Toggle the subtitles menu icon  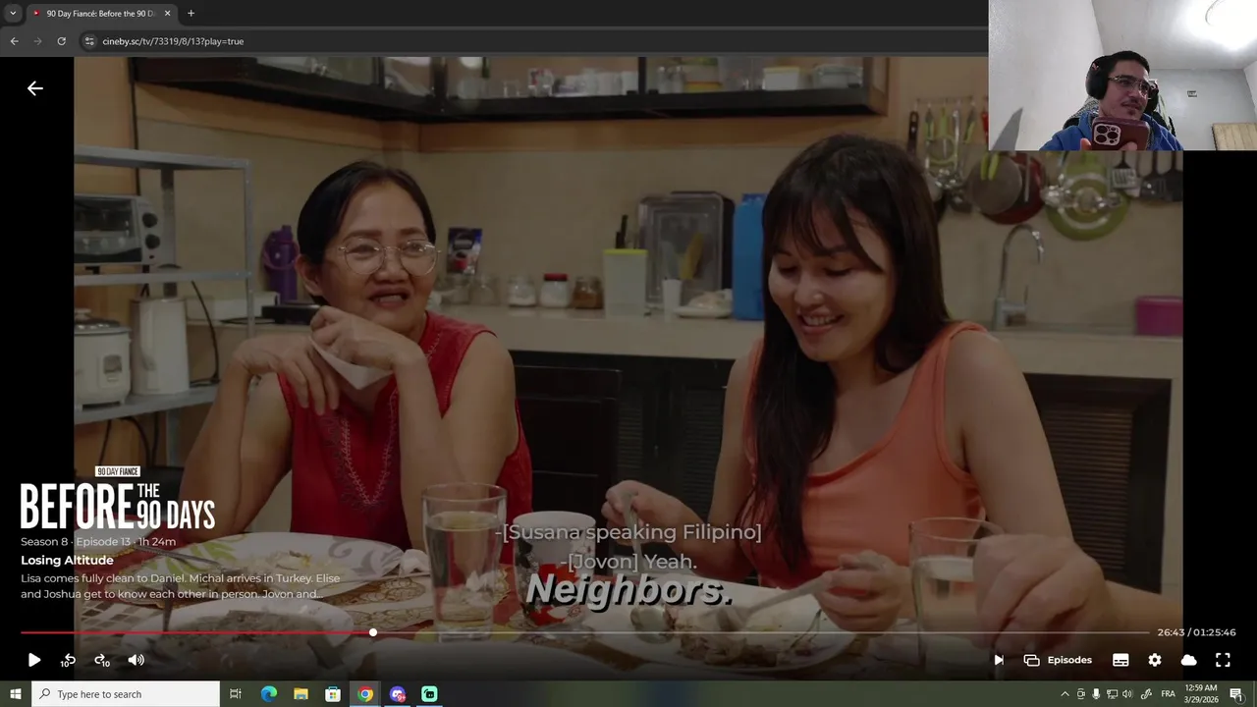[x=1120, y=660]
